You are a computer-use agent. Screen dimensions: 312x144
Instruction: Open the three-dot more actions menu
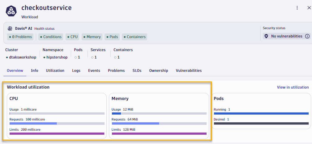tap(297, 8)
